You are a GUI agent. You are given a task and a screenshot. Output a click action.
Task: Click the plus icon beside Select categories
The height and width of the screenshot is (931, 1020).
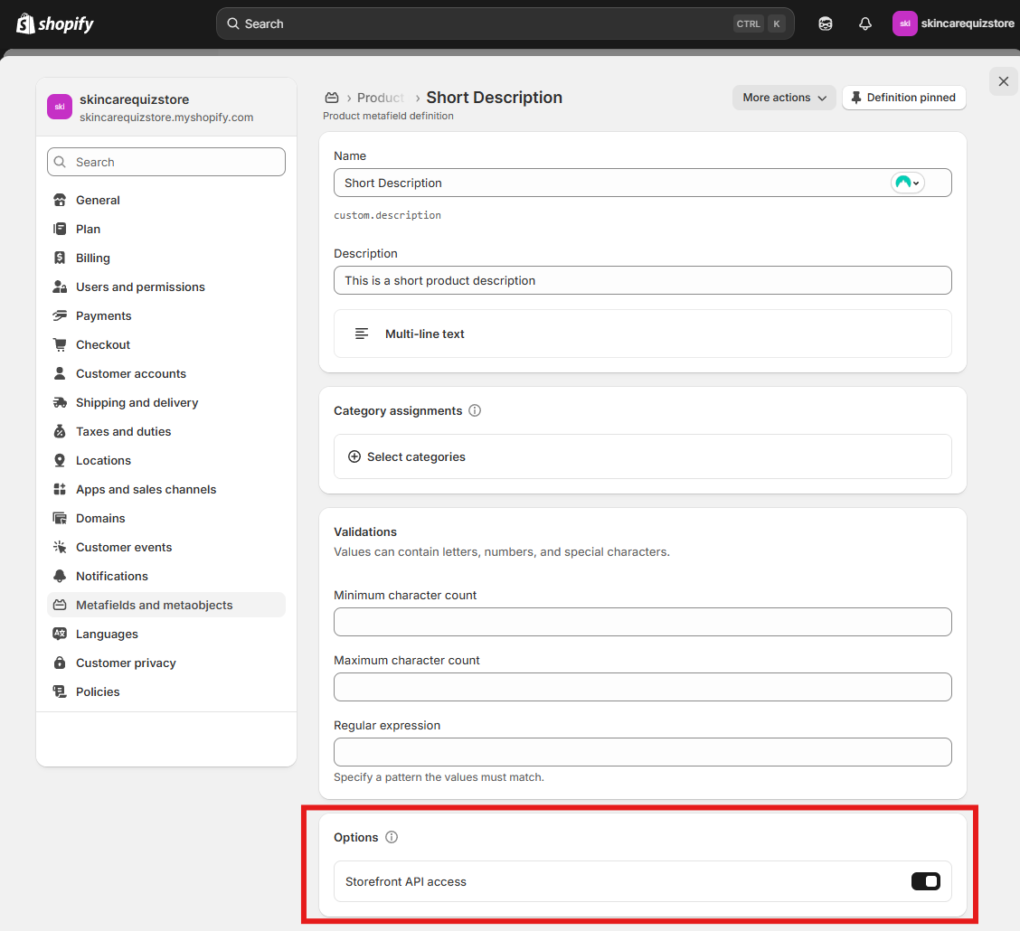tap(354, 457)
